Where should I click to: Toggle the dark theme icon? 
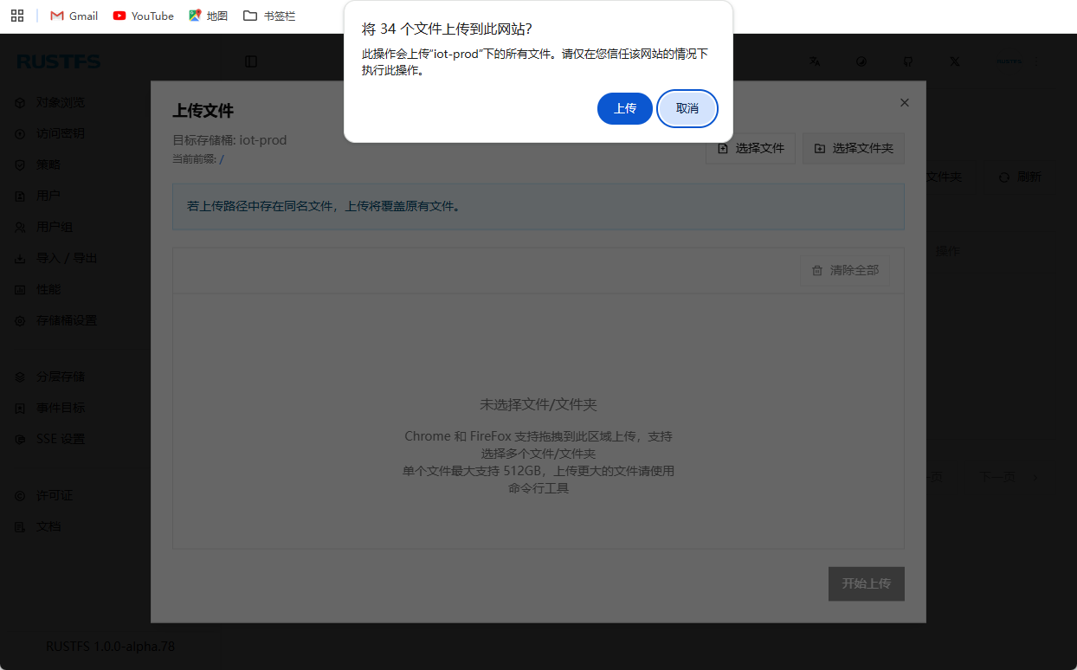point(861,61)
